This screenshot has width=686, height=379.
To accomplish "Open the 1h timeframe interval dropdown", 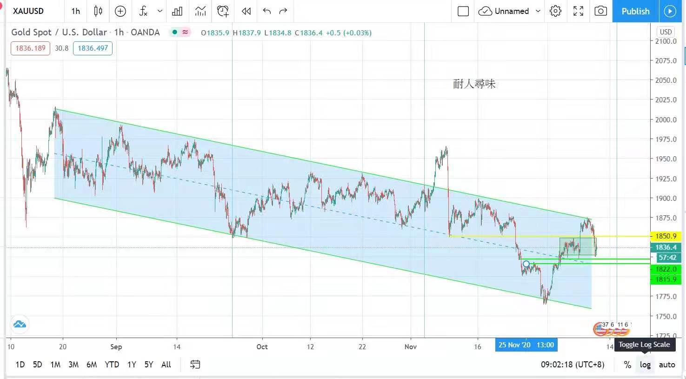I will [x=76, y=11].
